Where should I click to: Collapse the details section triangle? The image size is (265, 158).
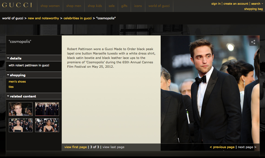8,58
